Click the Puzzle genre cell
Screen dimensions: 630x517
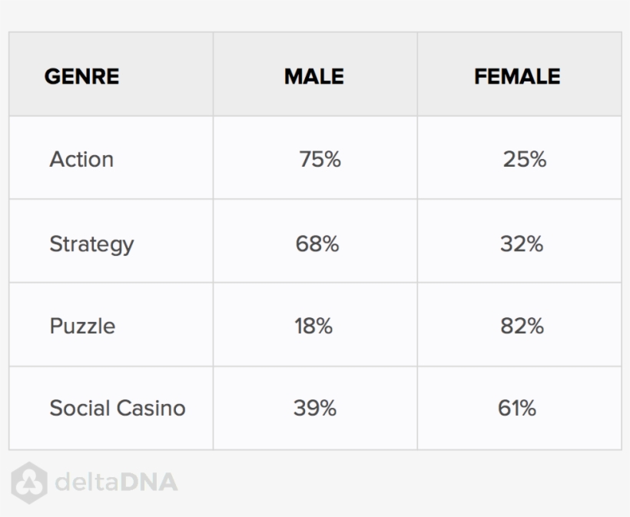tap(82, 326)
